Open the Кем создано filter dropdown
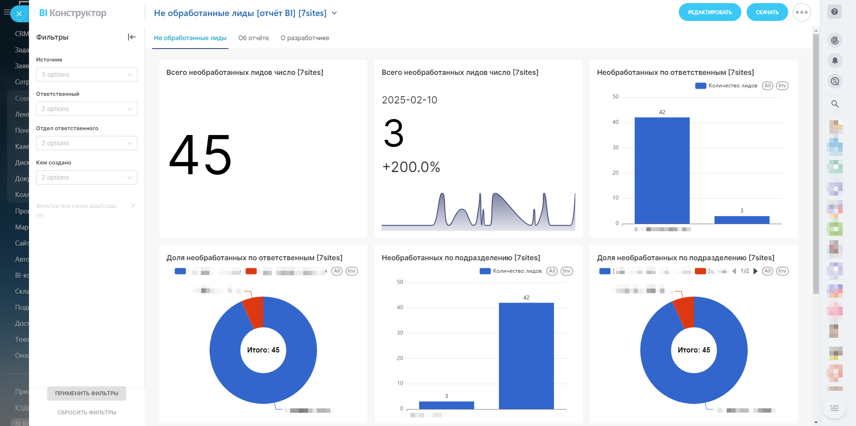856x426 pixels. [87, 177]
